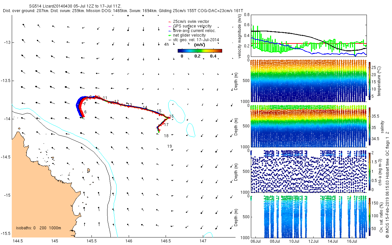Click the day '16' marker on the glider track
The width and height of the screenshot is (392, 245).
click(x=171, y=117)
